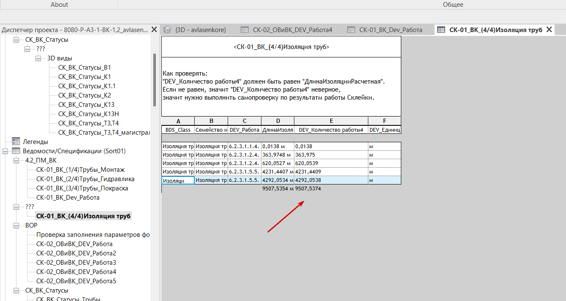Screen dimensions: 566x301
Task: Select СК-01_ВК_(2/4)Трубы_Гидравлика schedule
Action: point(85,179)
